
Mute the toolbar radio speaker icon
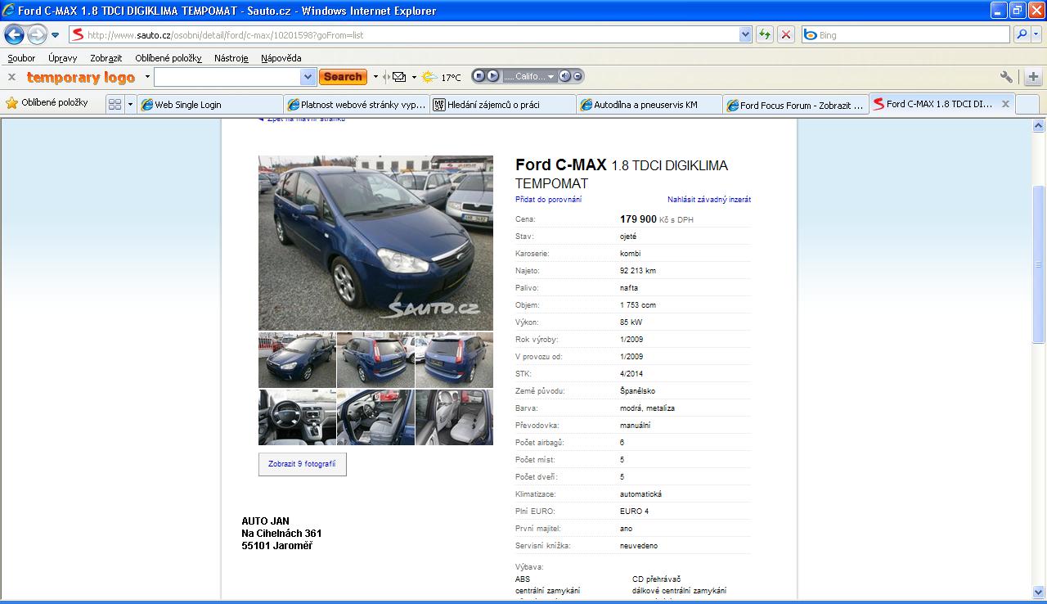pyautogui.click(x=564, y=76)
